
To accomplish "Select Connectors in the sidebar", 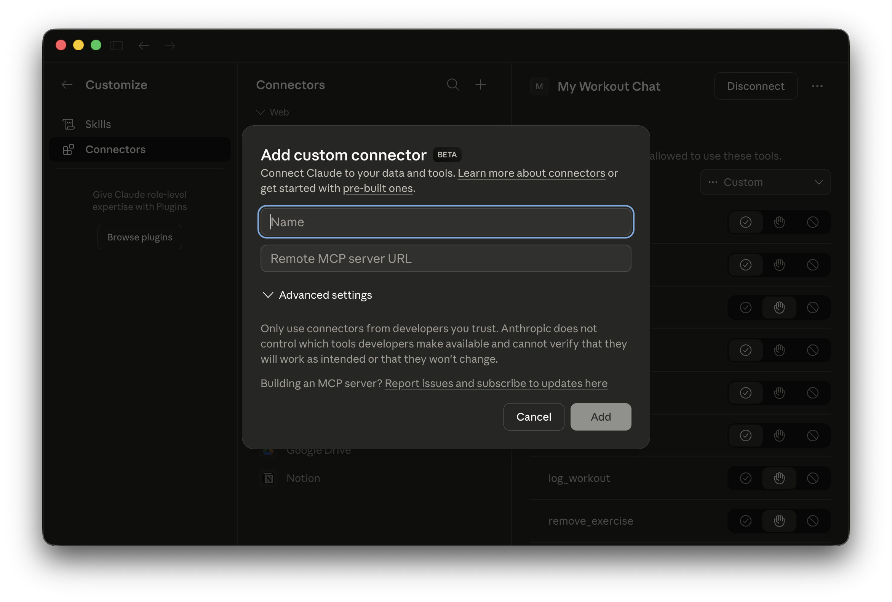I will [x=115, y=149].
